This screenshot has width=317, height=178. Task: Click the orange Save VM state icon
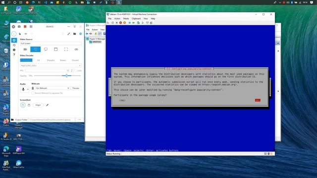pyautogui.click(x=124, y=23)
